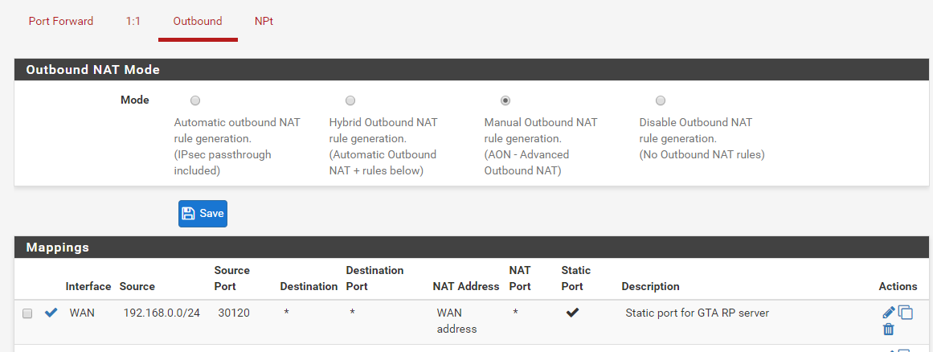933x352 pixels.
Task: Choose Hybrid Outbound NAT mode
Action: (350, 100)
